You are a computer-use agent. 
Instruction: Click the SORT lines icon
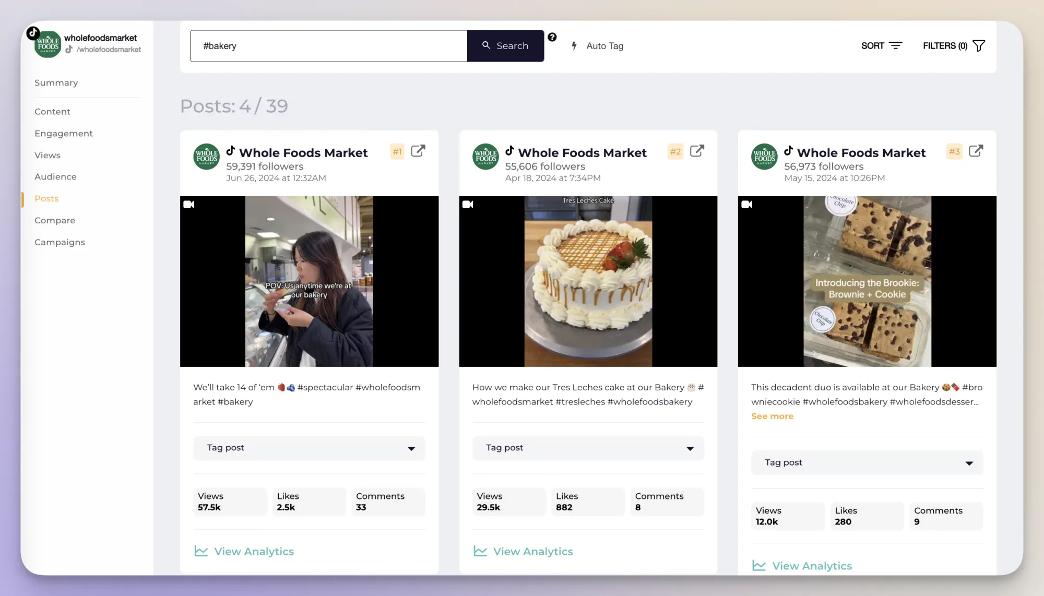click(x=896, y=46)
